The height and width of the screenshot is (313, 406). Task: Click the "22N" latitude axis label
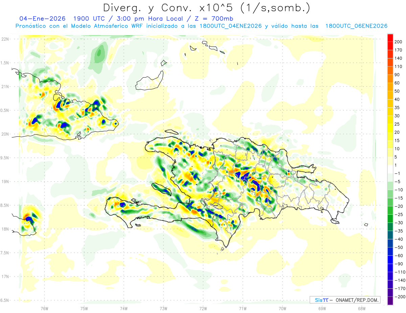[x=5, y=39]
